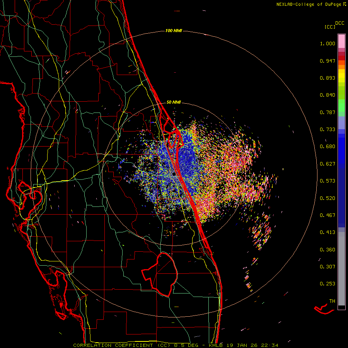The width and height of the screenshot is (348, 348).
Task: Click the 0.947 legend value
Action: click(328, 61)
